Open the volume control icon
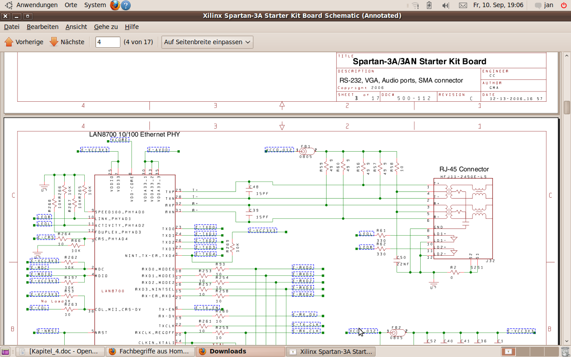 (x=445, y=5)
